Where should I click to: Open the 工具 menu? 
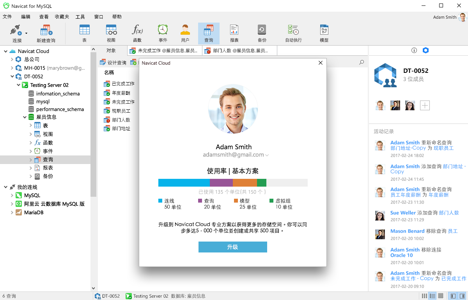click(80, 17)
